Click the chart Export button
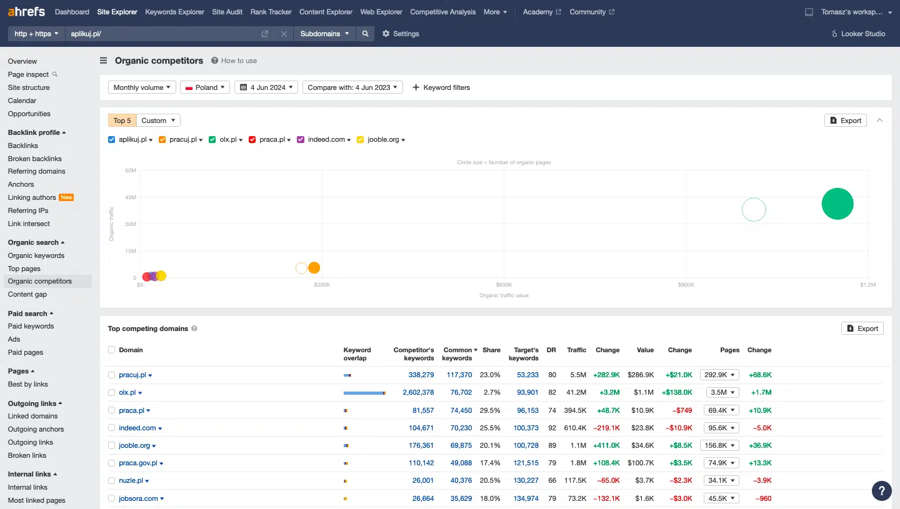900x509 pixels. click(x=846, y=121)
